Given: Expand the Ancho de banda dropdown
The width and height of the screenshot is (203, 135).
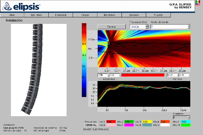Looking at the screenshot, I should [189, 27].
